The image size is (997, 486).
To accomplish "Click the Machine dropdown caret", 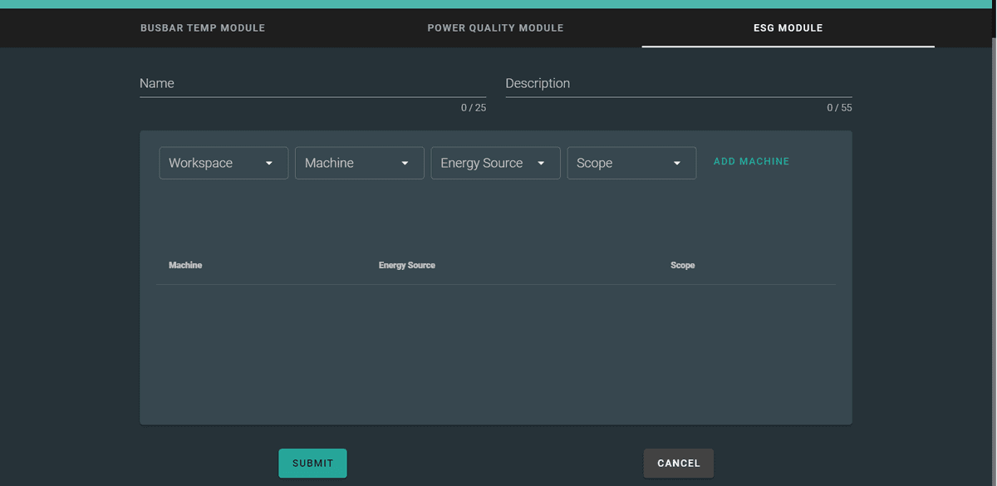I will coord(405,163).
